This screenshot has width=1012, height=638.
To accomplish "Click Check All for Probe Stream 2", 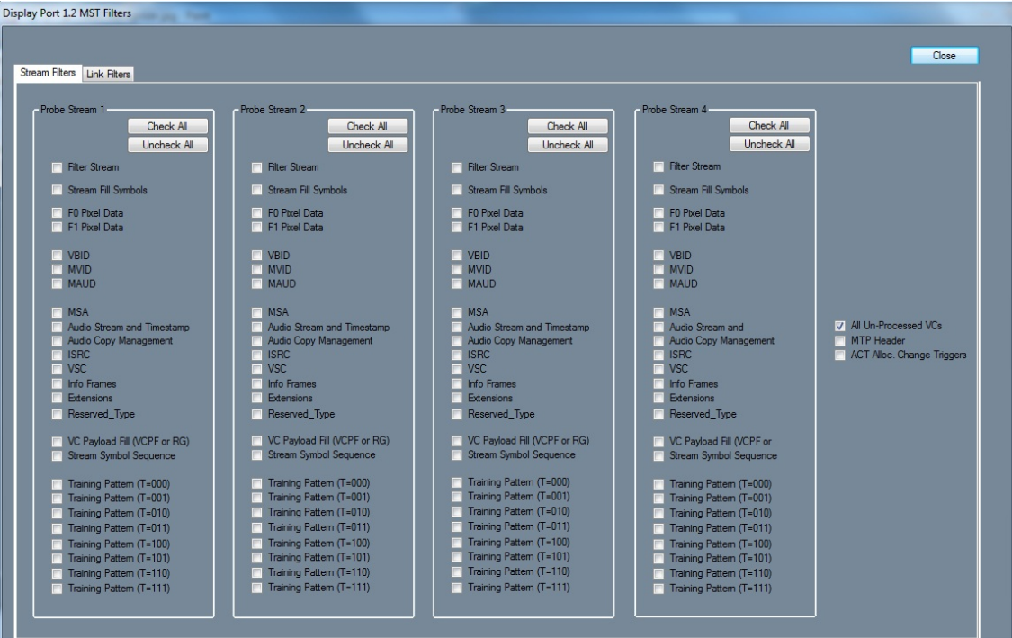I will [x=367, y=126].
